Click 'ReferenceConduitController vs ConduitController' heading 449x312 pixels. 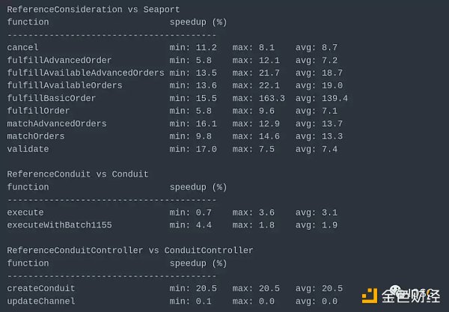pos(130,251)
